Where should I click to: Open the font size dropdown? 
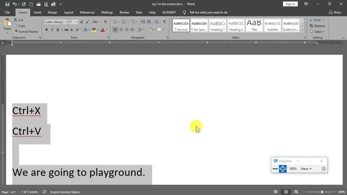pyautogui.click(x=77, y=22)
